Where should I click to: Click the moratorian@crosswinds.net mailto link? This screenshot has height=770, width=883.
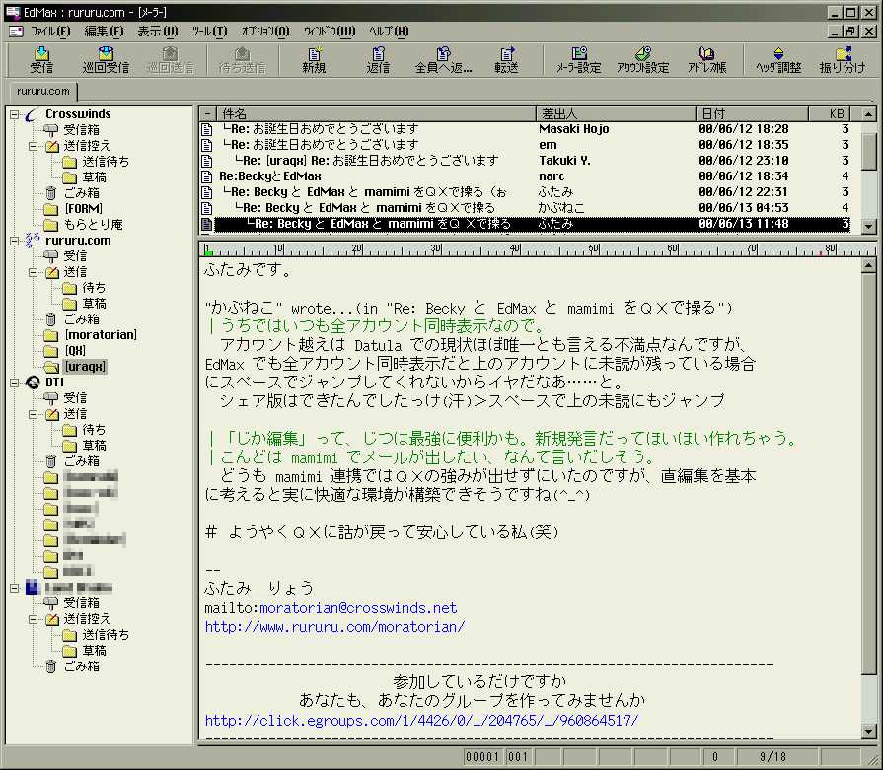click(x=358, y=608)
